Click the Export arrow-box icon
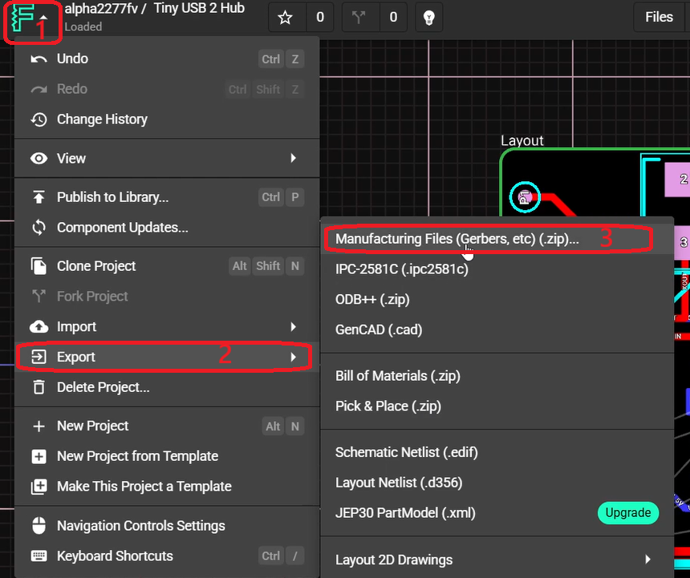Screen dimensions: 690x578 click(39, 357)
